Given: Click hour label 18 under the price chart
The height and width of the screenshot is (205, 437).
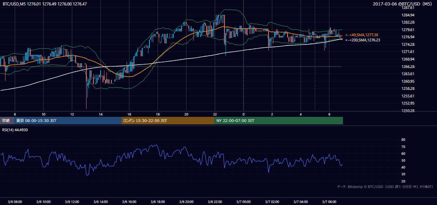Looking at the screenshot, I should (x=158, y=114).
